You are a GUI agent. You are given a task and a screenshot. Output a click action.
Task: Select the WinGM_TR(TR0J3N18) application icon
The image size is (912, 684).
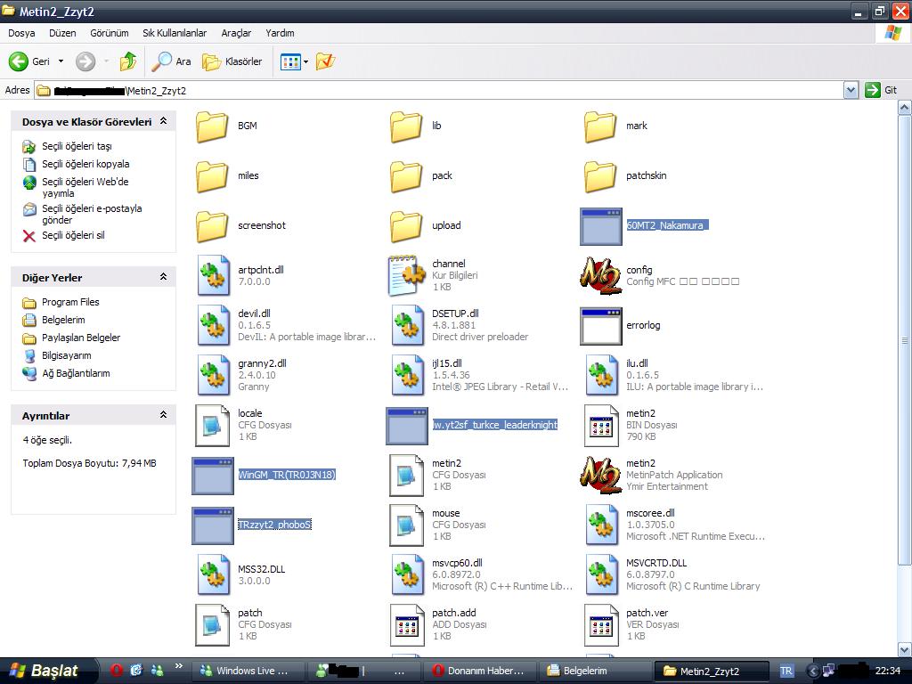point(213,476)
